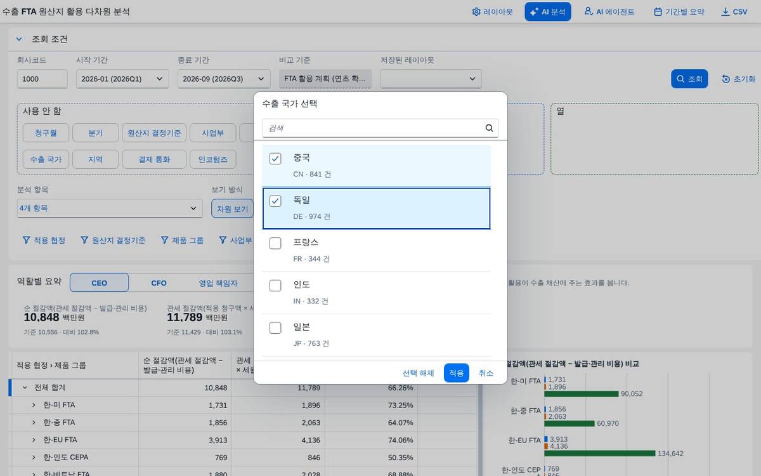Viewport: 761px width, 476px height.
Task: Select the 청구월 dimension chip
Action: [x=45, y=133]
